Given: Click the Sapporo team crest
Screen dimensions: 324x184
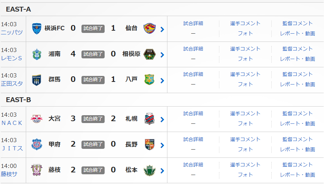Looking at the screenshot, I should 149,119.
